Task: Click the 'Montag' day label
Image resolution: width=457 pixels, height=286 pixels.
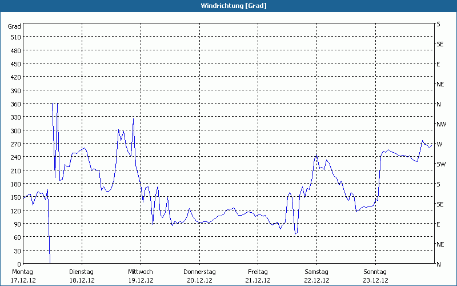Action: click(x=22, y=272)
